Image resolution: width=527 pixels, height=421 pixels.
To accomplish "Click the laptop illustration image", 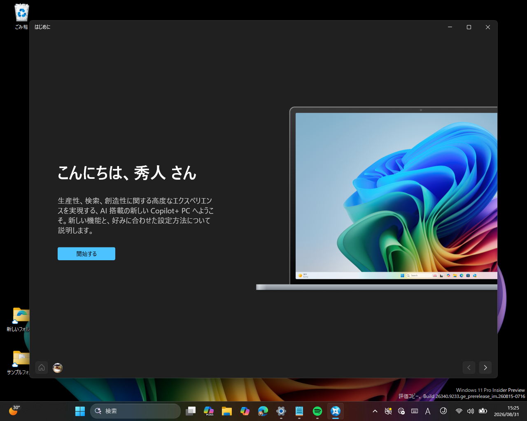I will 377,199.
